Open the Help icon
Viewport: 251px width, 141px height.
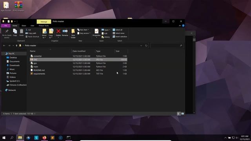coord(183,25)
